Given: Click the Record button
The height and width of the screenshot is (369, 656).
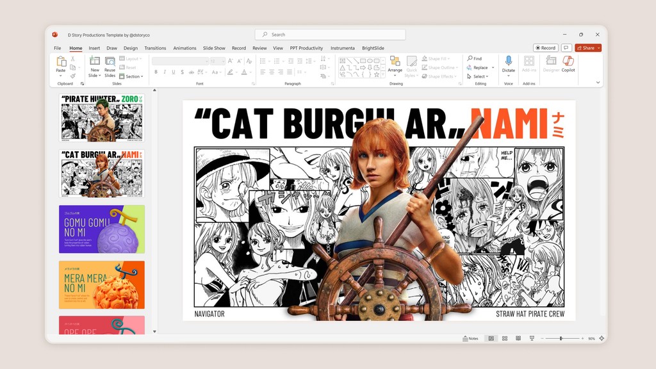Looking at the screenshot, I should [545, 47].
